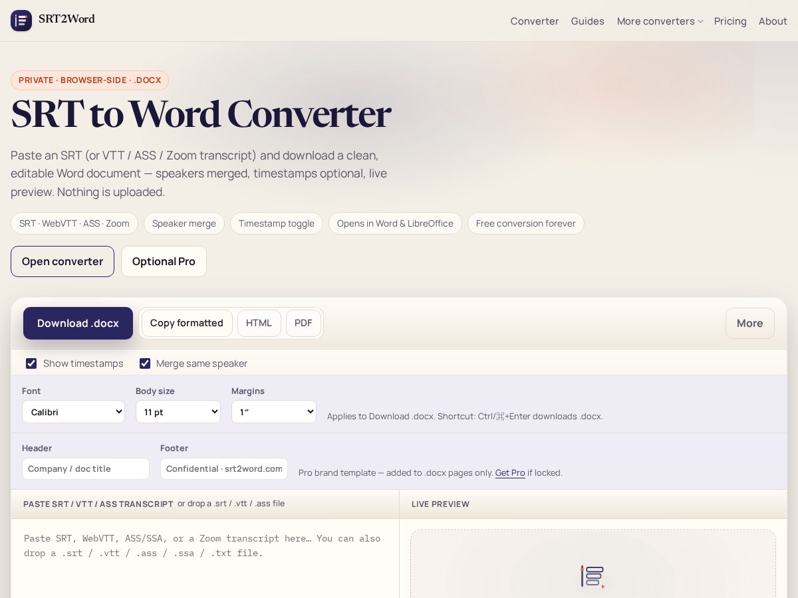Go to the Pricing page
Image resolution: width=798 pixels, height=598 pixels.
coord(730,21)
